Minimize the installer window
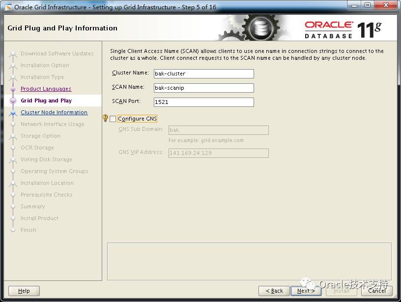This screenshot has width=401, height=302. point(354,5)
